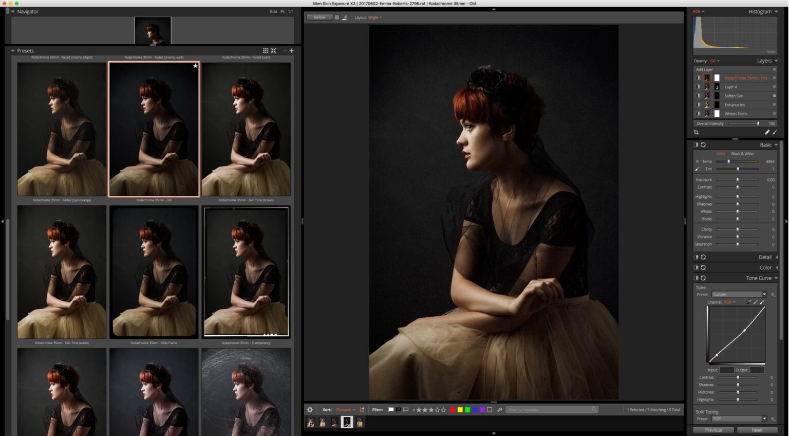The width and height of the screenshot is (789, 436).
Task: Open the Split Toning preset dropdown
Action: point(739,419)
